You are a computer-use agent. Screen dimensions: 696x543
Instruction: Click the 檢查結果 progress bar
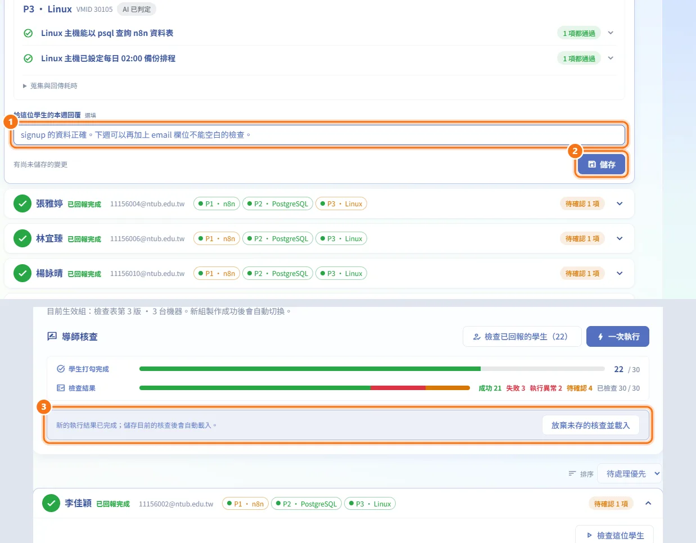pyautogui.click(x=305, y=388)
